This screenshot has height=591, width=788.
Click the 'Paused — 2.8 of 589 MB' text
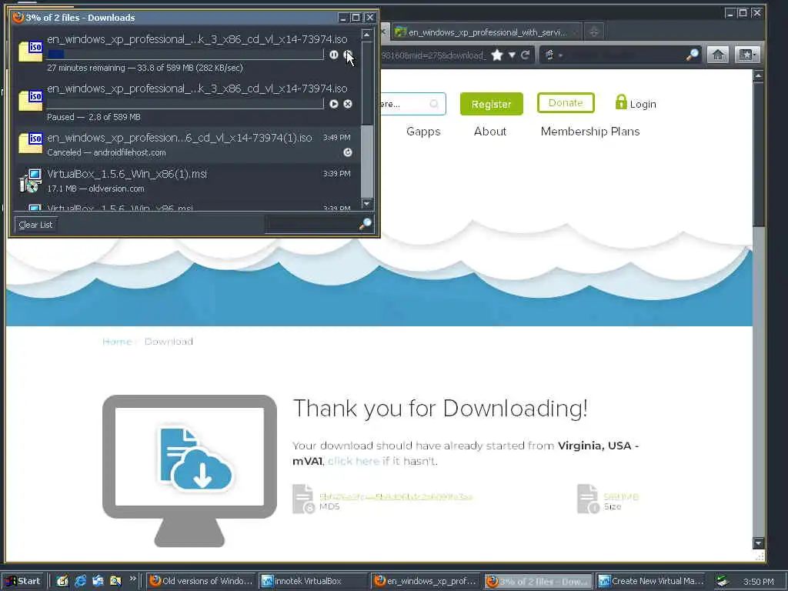click(x=94, y=117)
